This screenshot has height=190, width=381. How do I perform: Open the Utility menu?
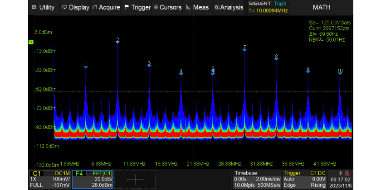[x=43, y=7]
